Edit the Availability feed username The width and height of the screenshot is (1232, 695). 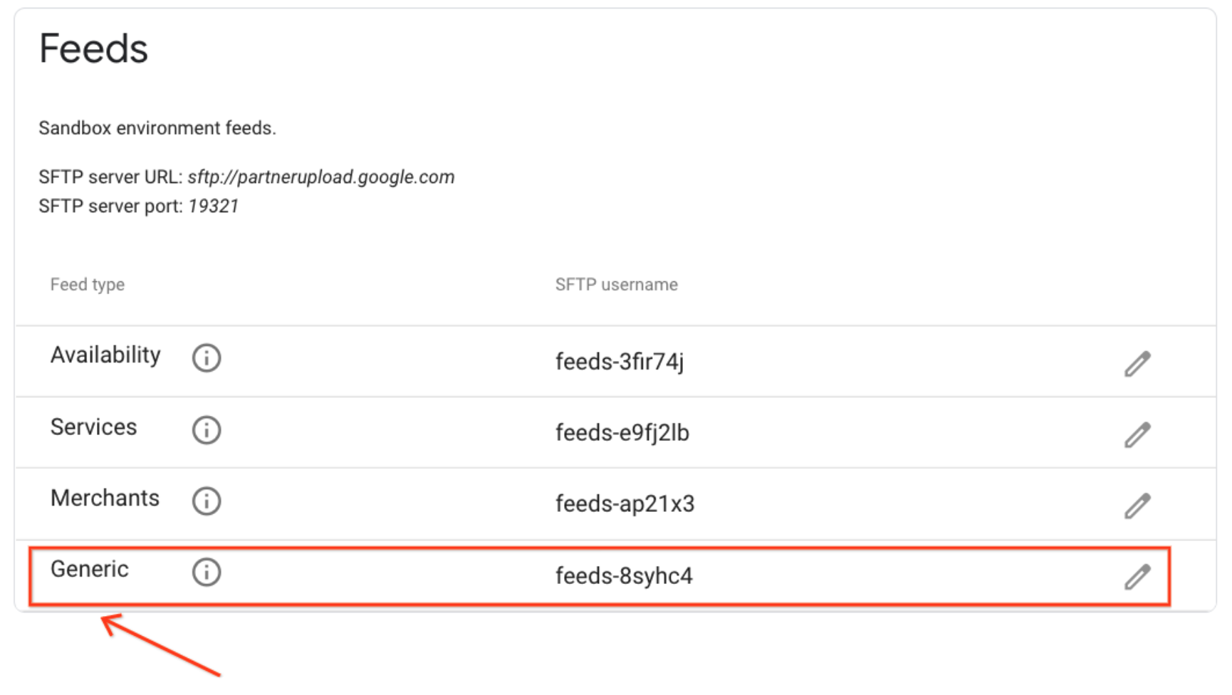tap(1139, 361)
